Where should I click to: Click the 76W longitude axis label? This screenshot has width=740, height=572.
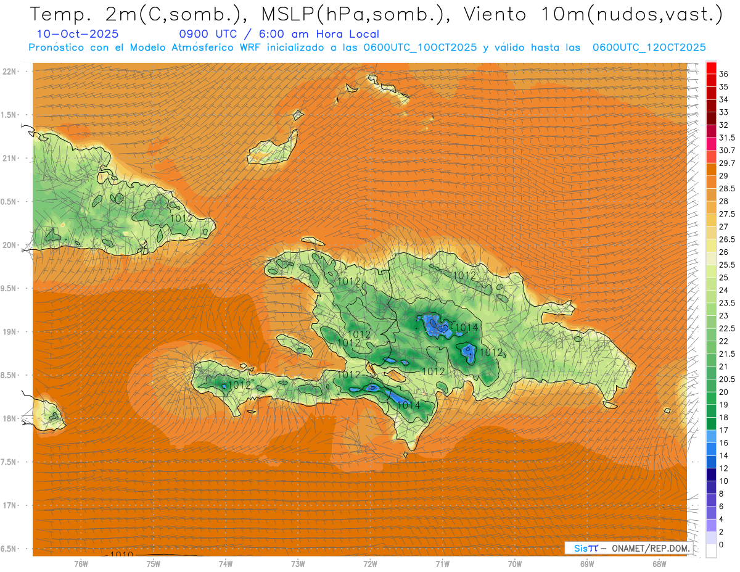pyautogui.click(x=81, y=563)
